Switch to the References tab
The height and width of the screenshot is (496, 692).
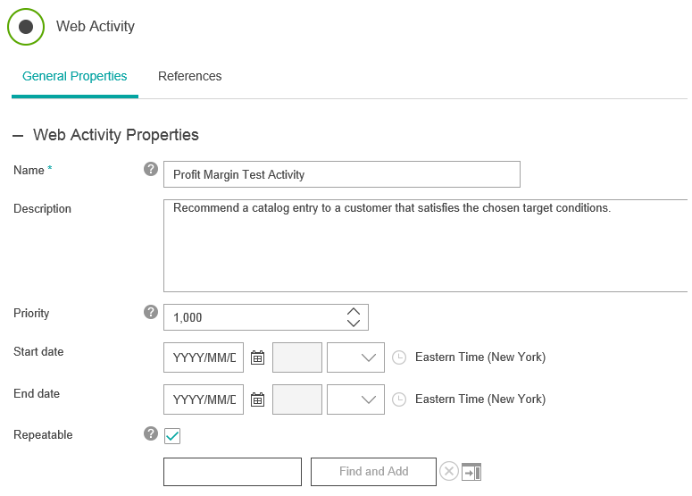189,76
